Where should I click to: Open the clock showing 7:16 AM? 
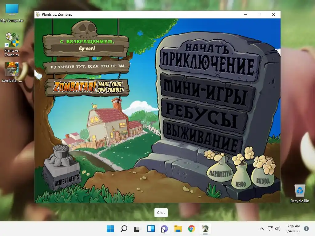293,229
